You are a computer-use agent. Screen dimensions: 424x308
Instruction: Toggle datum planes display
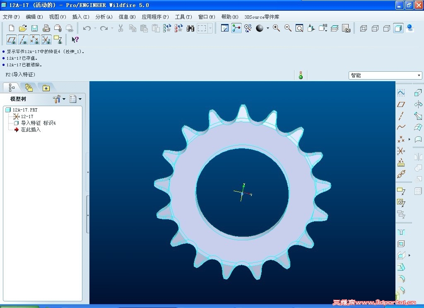12,40
